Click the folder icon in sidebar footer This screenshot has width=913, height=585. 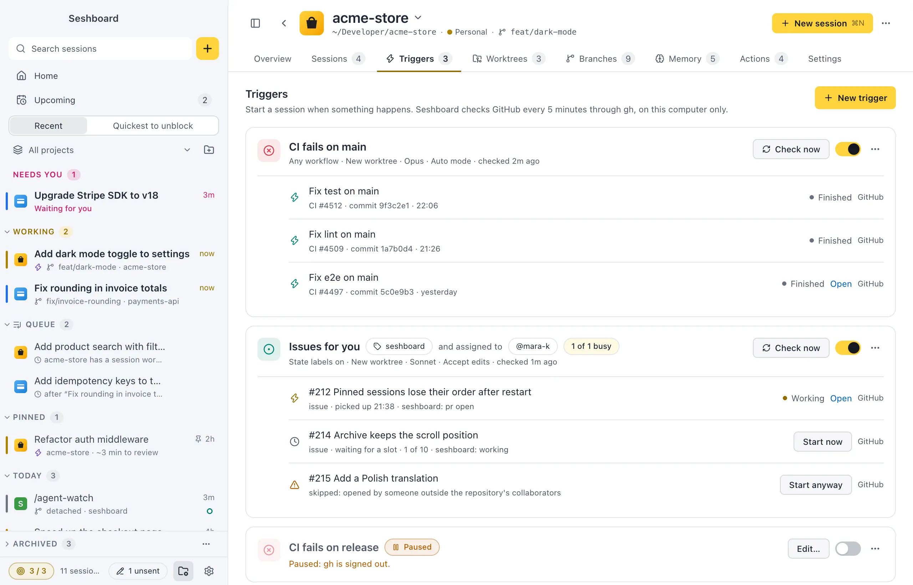click(183, 571)
